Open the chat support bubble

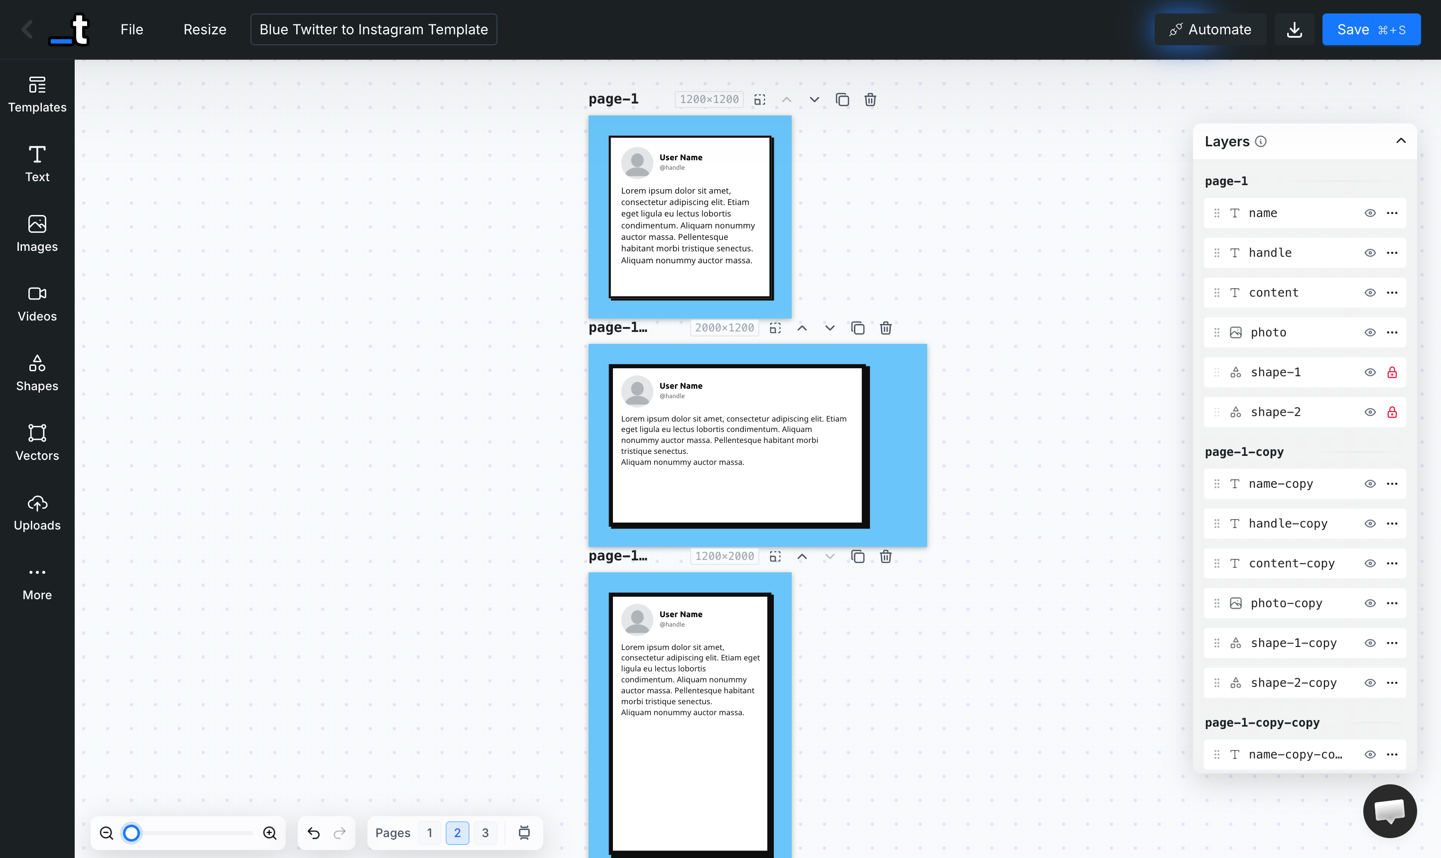click(1390, 811)
